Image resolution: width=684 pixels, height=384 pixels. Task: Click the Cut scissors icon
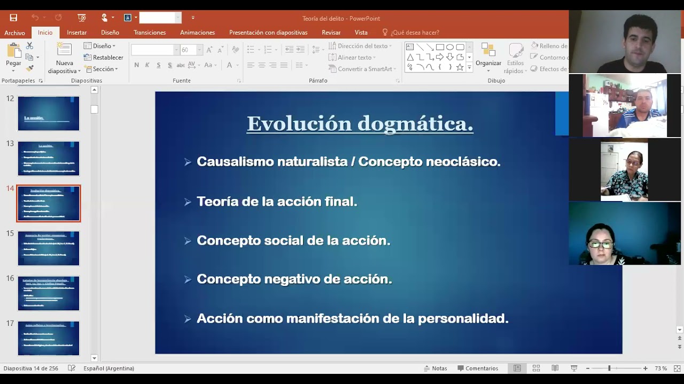coord(29,46)
